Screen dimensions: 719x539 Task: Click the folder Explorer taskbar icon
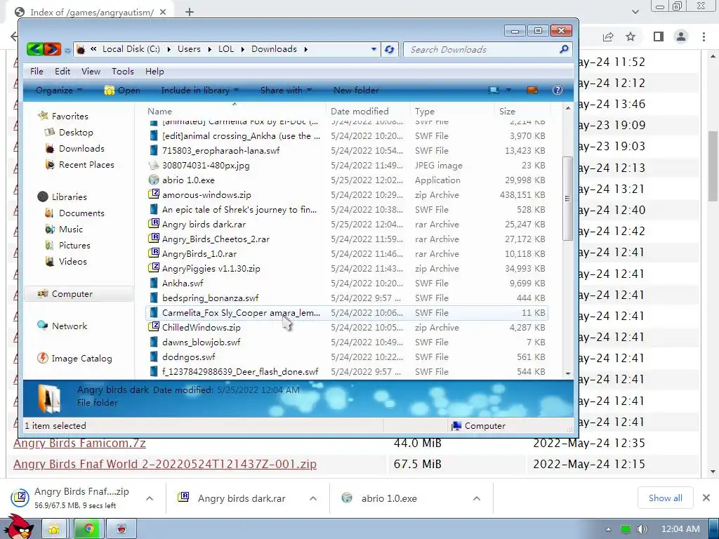pyautogui.click(x=54, y=529)
